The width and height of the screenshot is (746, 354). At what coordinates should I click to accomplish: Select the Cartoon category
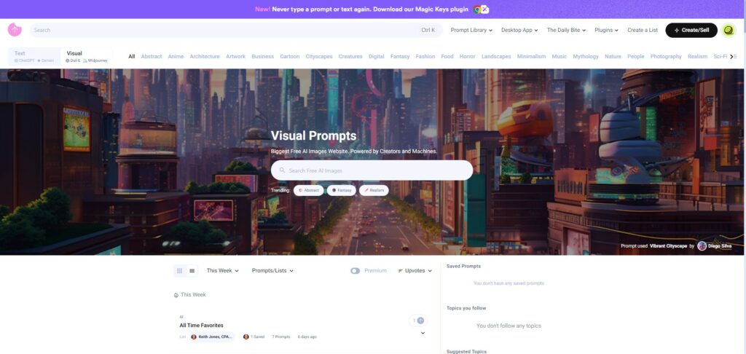click(x=290, y=57)
